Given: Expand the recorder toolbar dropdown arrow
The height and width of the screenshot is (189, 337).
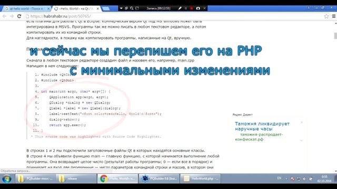Looking at the screenshot, I should tap(121, 8).
